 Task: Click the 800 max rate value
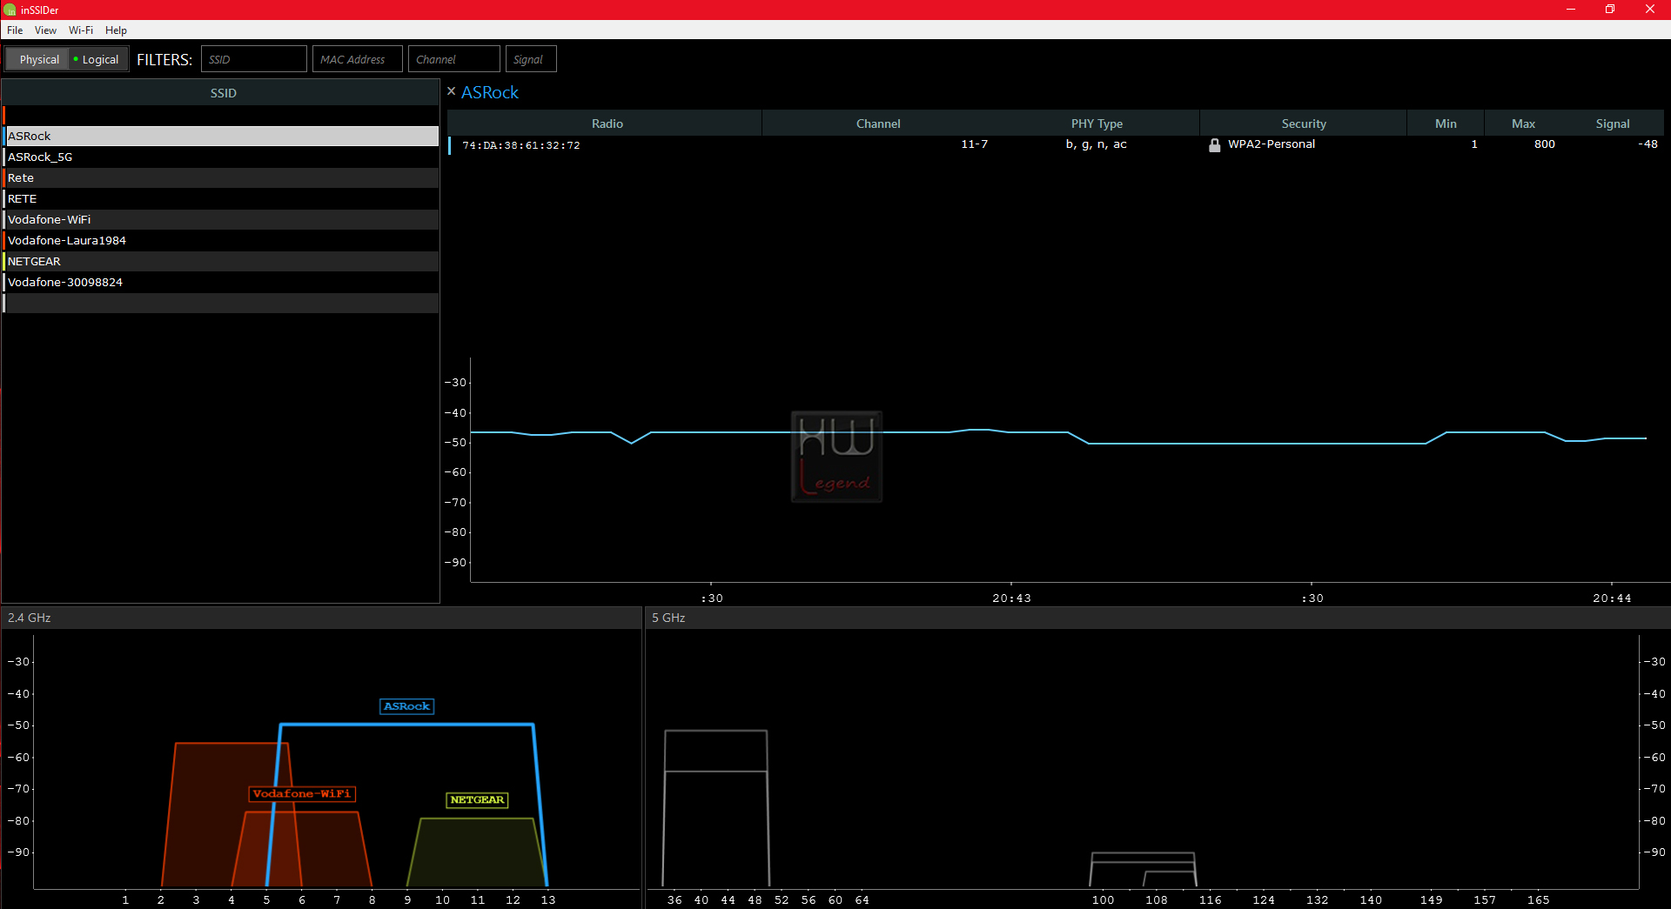coord(1544,144)
